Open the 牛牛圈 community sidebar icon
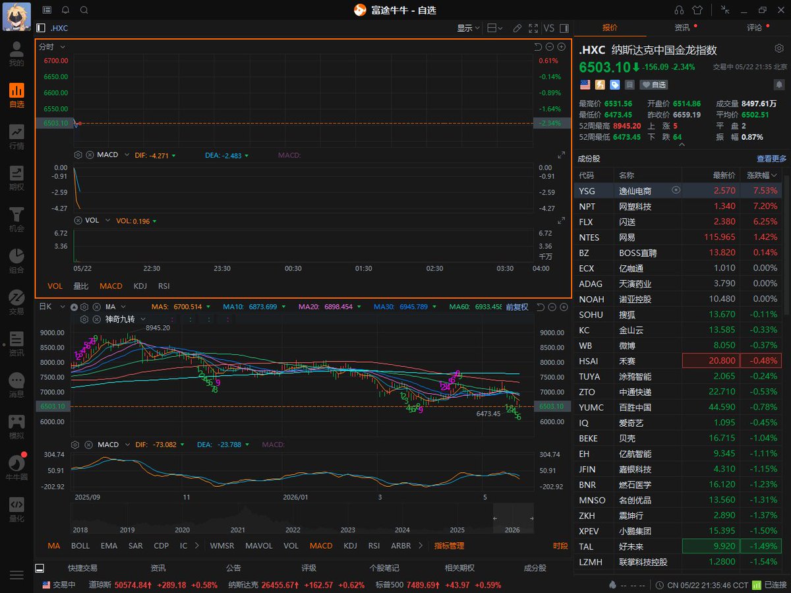Screen dimensions: 791x593 16,468
